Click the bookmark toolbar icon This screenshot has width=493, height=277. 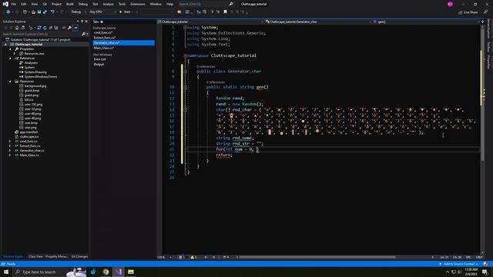point(225,12)
